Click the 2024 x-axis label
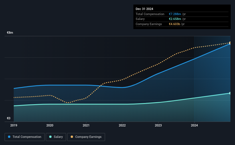The image size is (235, 145). pos(194,125)
